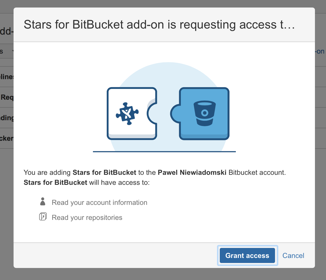Click the person icon beside account information
The height and width of the screenshot is (280, 326).
(43, 202)
